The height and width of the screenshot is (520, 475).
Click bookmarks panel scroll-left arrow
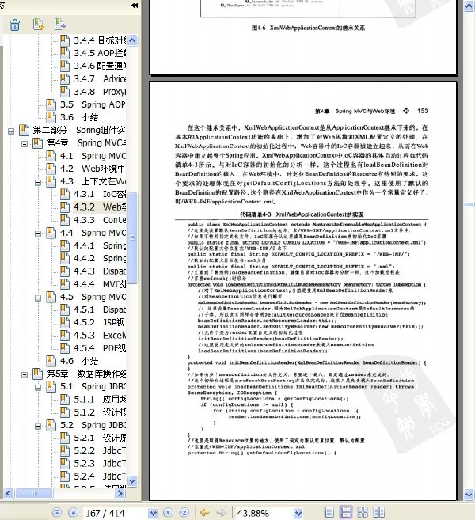click(x=8, y=493)
